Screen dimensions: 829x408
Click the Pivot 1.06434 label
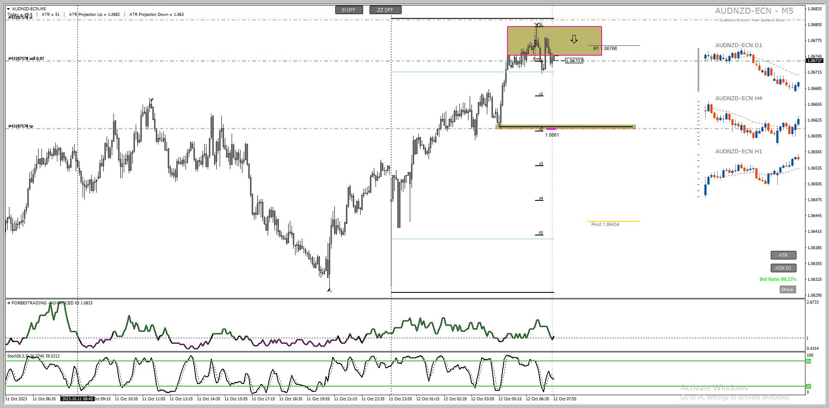point(605,224)
